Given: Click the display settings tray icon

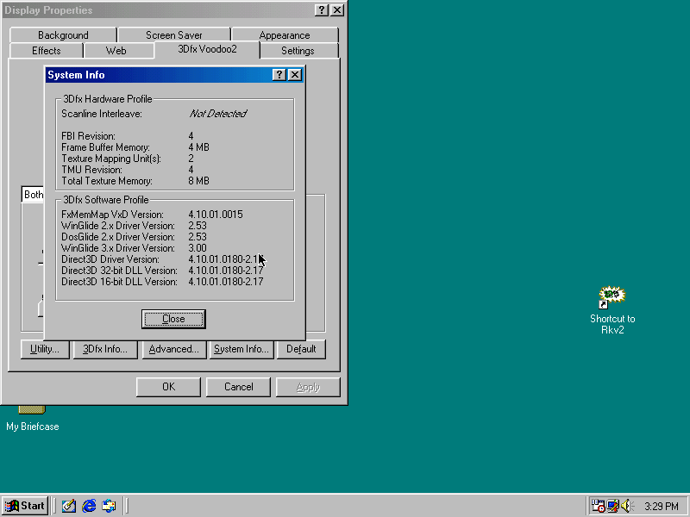Looking at the screenshot, I should 612,506.
